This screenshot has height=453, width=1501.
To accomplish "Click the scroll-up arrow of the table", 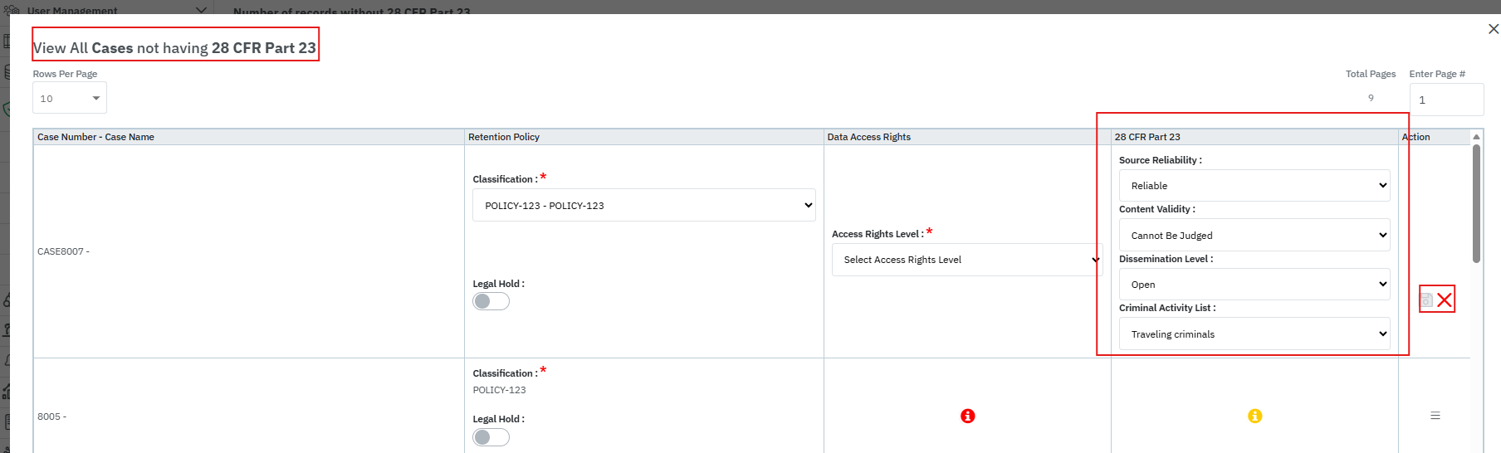I will (x=1476, y=137).
